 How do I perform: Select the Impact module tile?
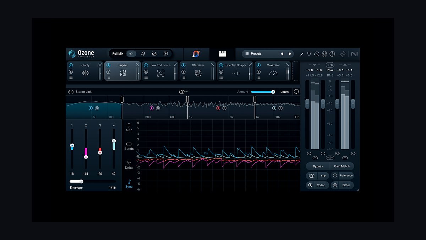[x=123, y=71]
